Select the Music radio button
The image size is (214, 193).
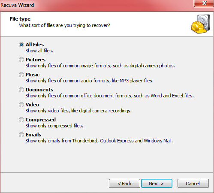[21, 75]
